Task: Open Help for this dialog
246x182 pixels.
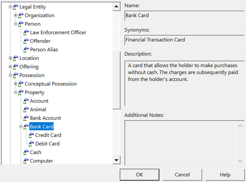Action: [225, 175]
